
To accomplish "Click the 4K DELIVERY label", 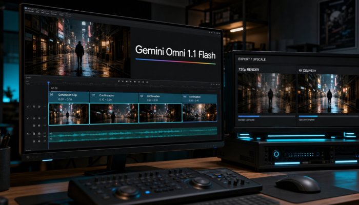I will pos(307,71).
